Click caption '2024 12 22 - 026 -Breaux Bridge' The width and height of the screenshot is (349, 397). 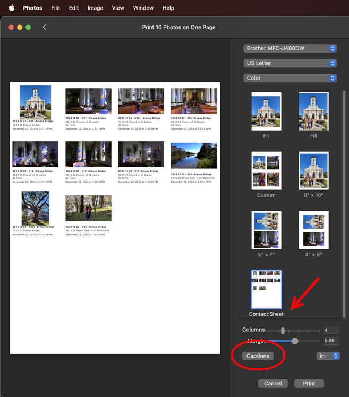[x=86, y=227]
